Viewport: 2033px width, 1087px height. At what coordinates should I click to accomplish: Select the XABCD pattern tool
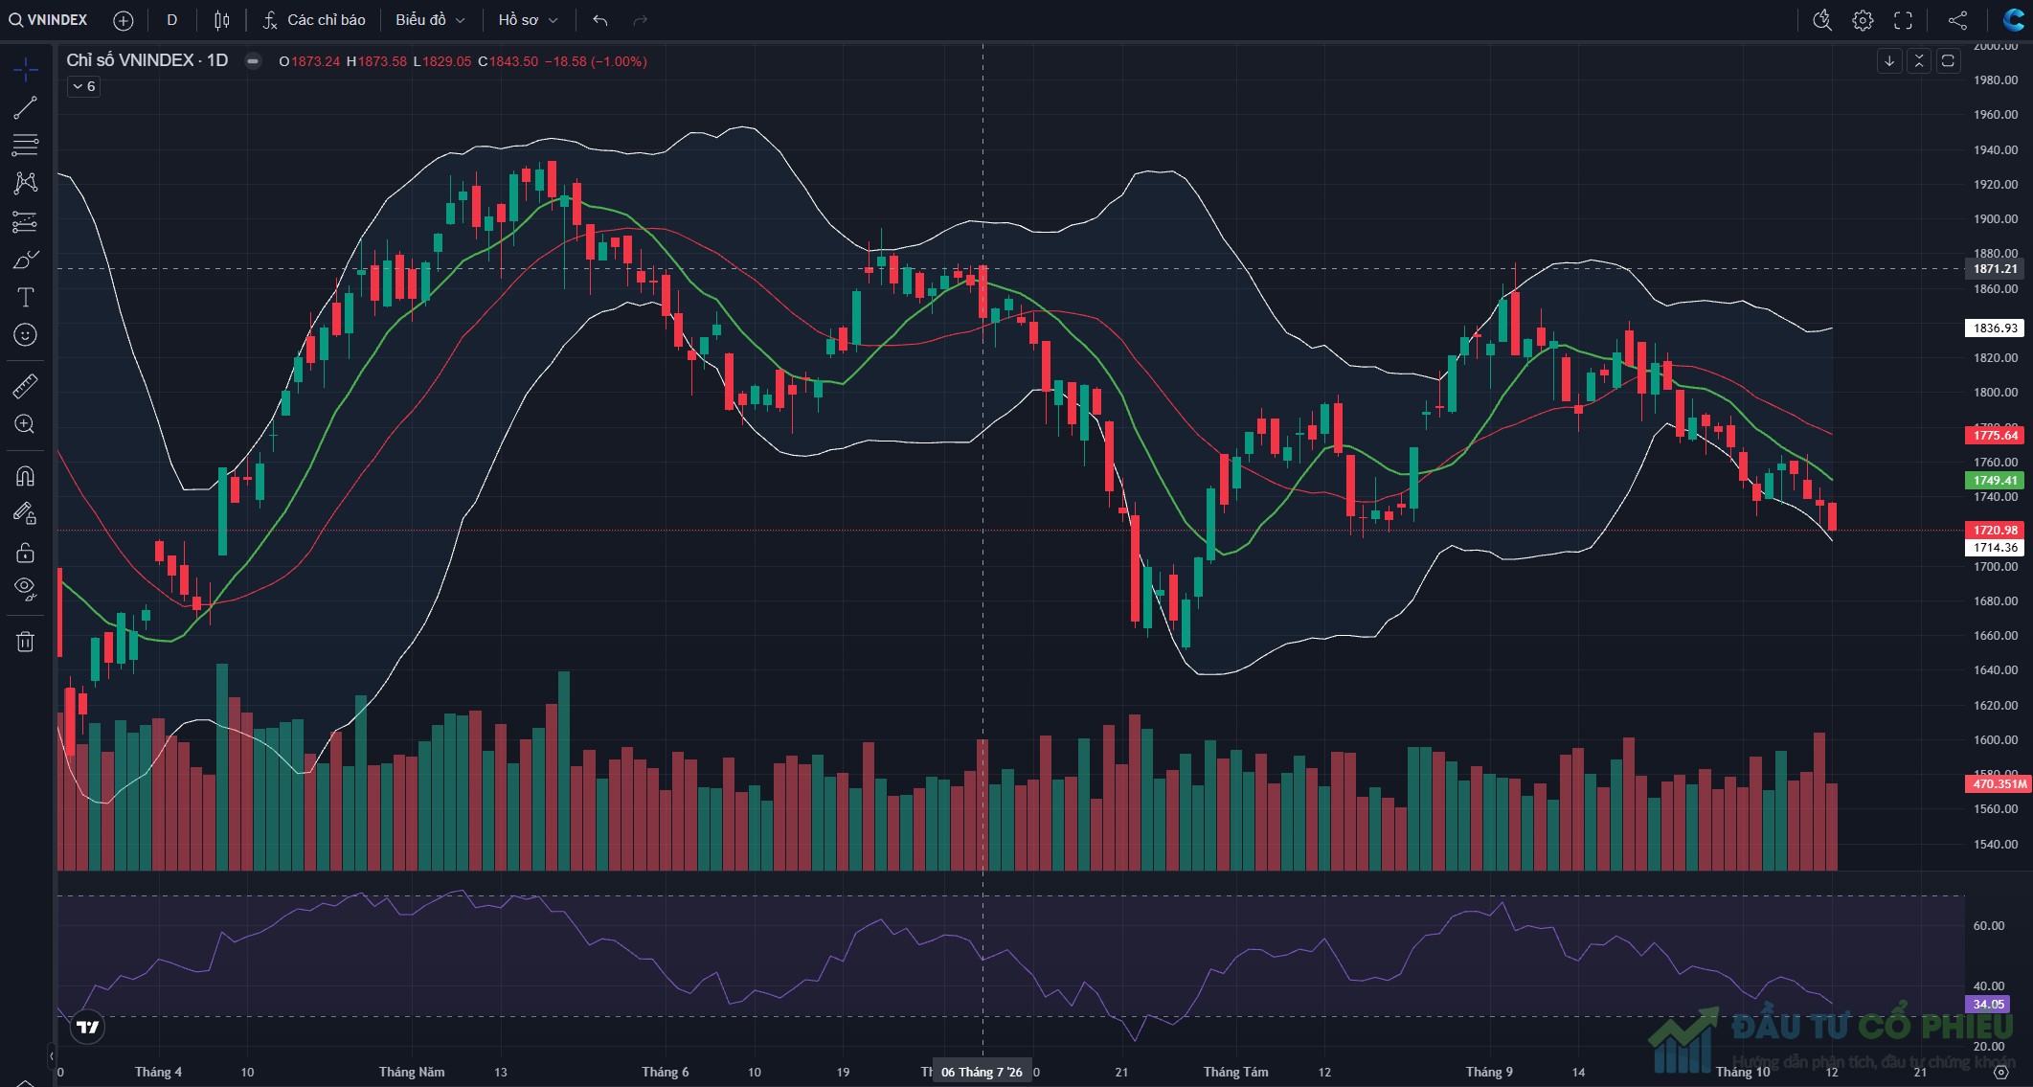coord(26,183)
